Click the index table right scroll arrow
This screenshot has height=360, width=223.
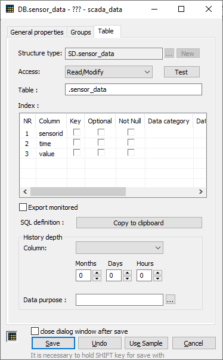click(201, 191)
